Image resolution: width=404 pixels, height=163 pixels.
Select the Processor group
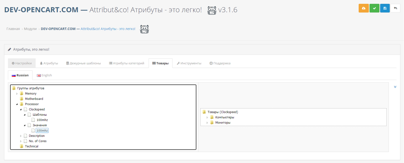32,104
